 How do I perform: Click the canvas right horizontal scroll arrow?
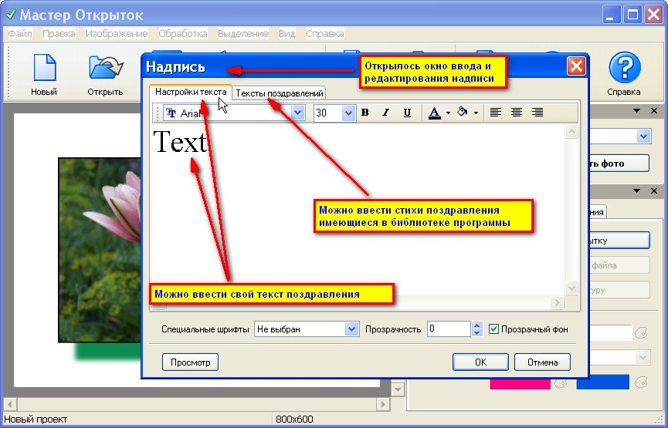[383, 404]
